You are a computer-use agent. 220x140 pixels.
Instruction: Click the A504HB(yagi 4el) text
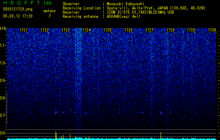[x=123, y=16]
